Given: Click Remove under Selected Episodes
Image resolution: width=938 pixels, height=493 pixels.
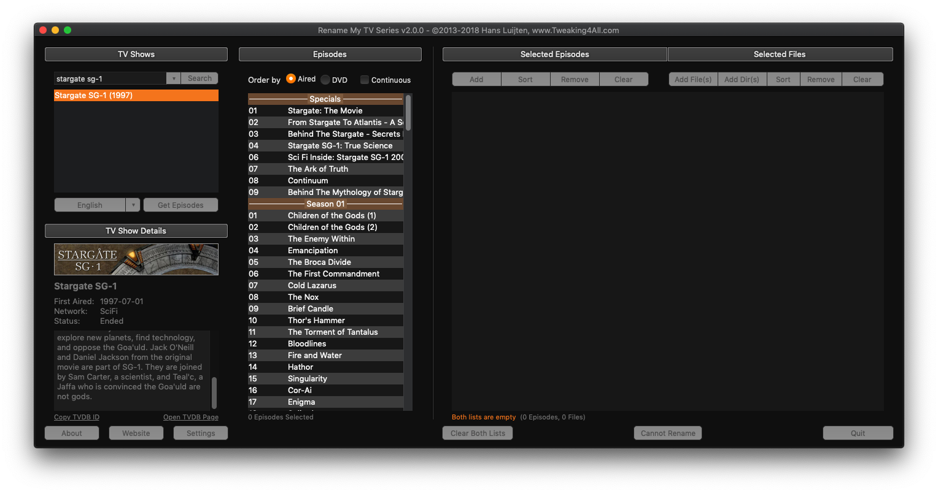Looking at the screenshot, I should click(x=575, y=79).
